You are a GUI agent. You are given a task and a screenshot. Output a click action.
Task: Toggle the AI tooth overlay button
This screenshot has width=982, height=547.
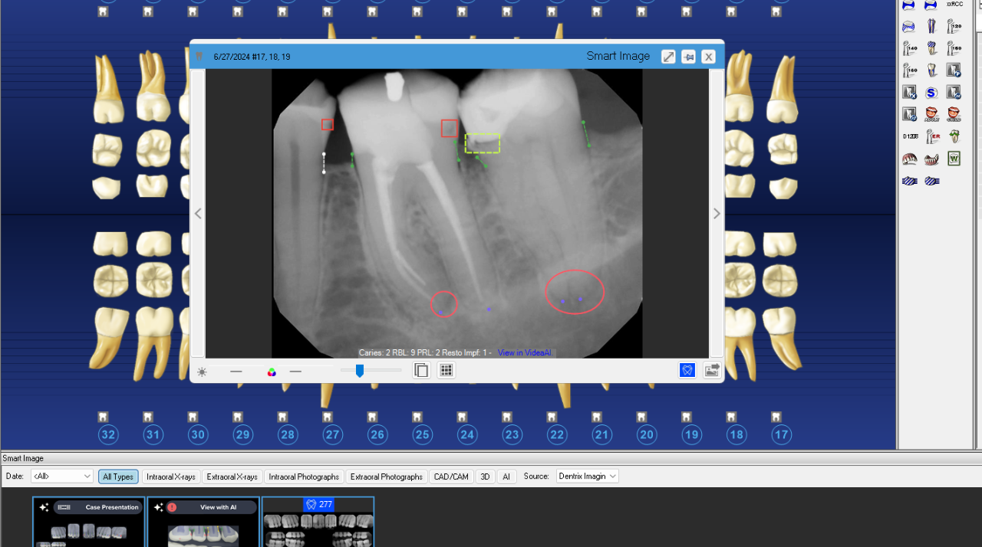(687, 371)
